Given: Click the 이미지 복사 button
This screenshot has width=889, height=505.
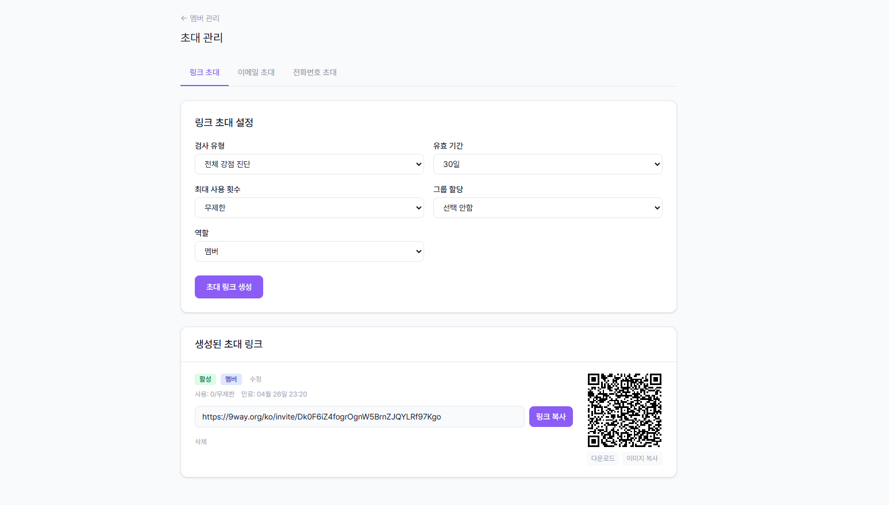Looking at the screenshot, I should coord(642,458).
